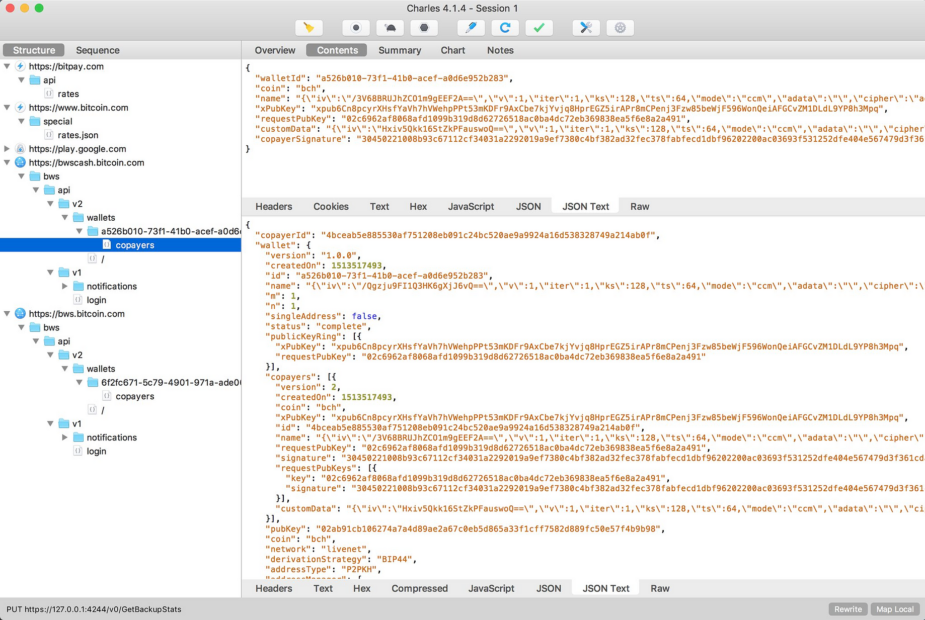
Task: Collapse the https://www.bitcoin.com host node
Action: 7,108
